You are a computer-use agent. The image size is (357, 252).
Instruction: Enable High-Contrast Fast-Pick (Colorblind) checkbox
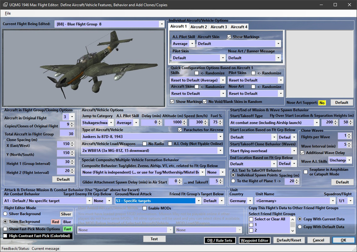[x=5, y=236]
